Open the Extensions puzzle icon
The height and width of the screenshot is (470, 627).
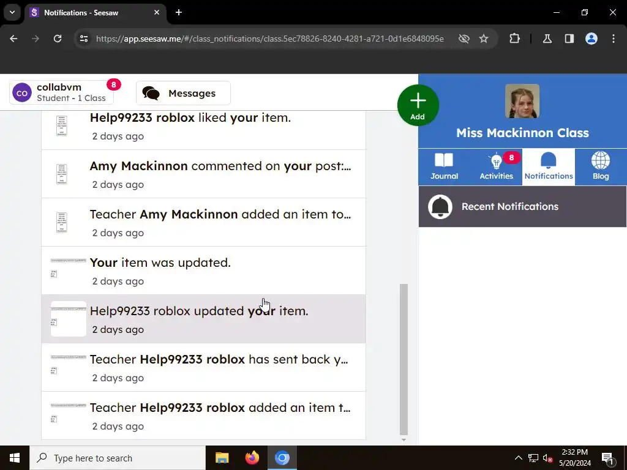point(514,39)
